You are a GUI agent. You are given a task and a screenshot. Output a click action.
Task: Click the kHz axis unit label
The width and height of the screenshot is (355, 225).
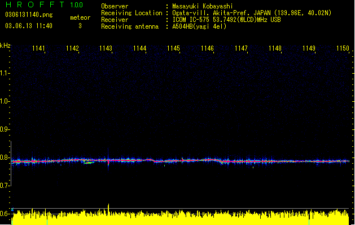[5, 46]
